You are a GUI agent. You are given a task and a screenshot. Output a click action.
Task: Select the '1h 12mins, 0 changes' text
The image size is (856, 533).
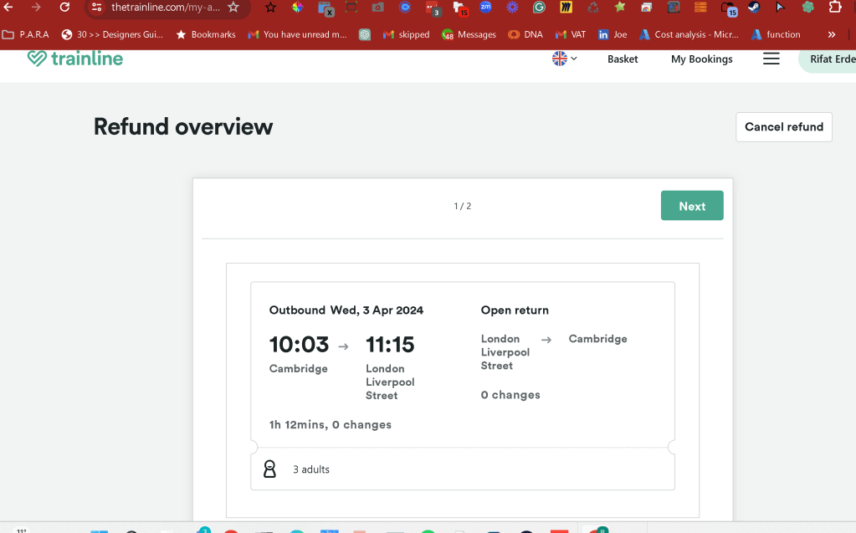[331, 424]
